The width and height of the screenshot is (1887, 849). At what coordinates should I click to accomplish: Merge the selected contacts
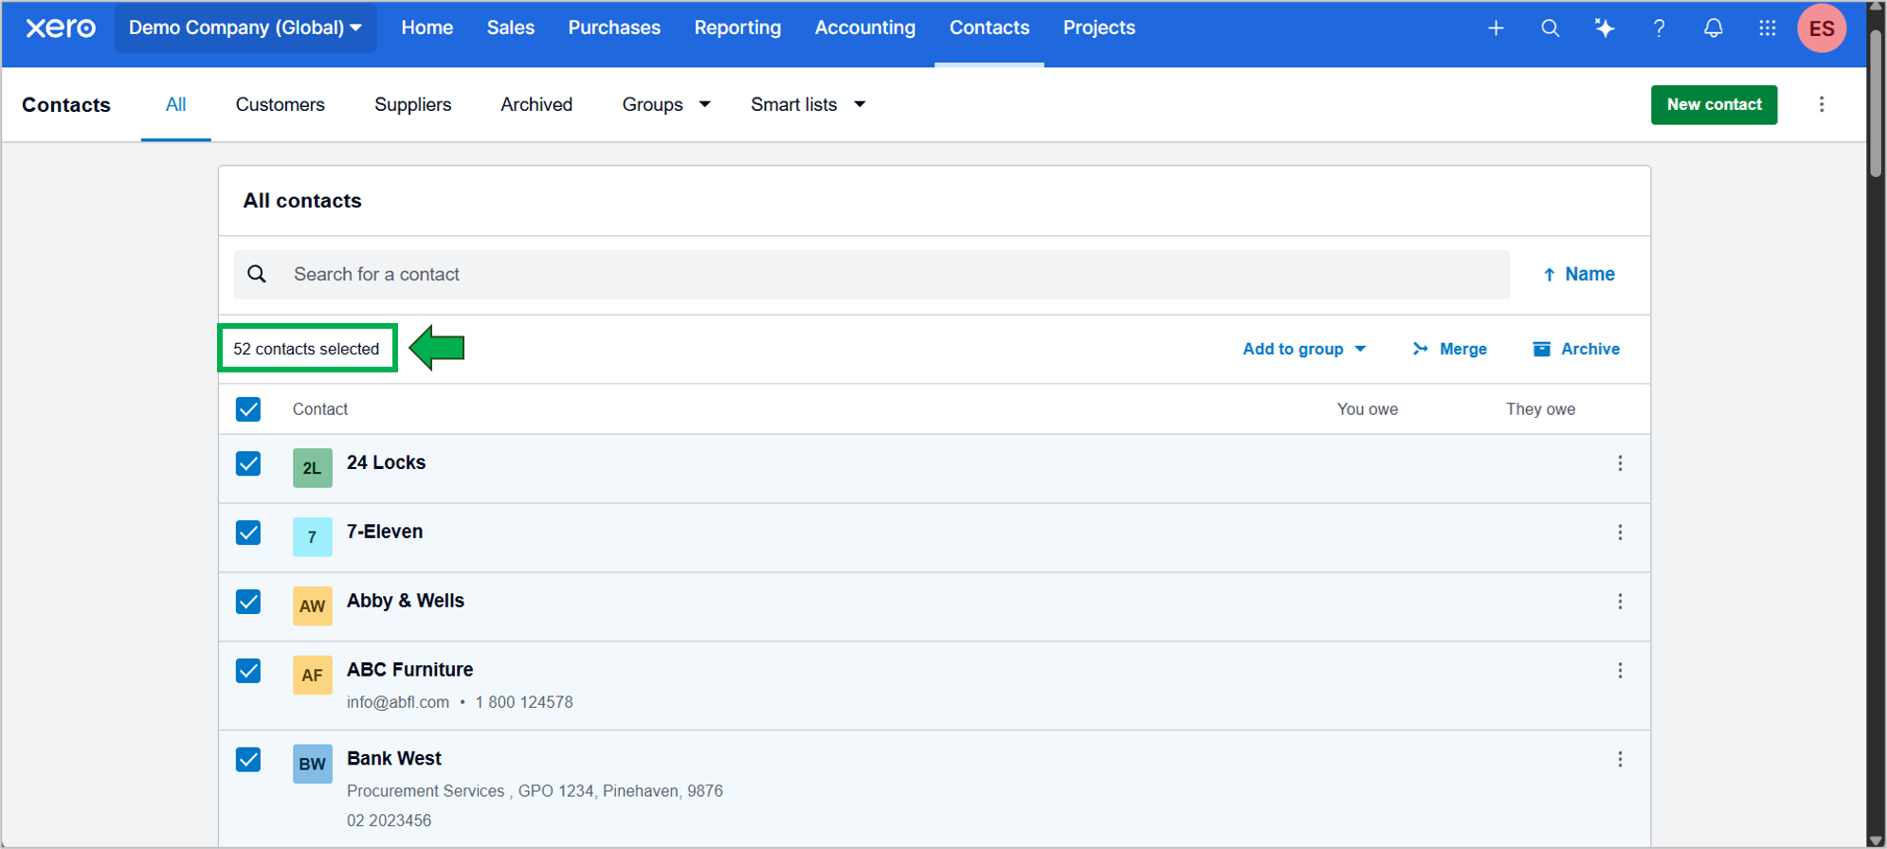click(1449, 349)
